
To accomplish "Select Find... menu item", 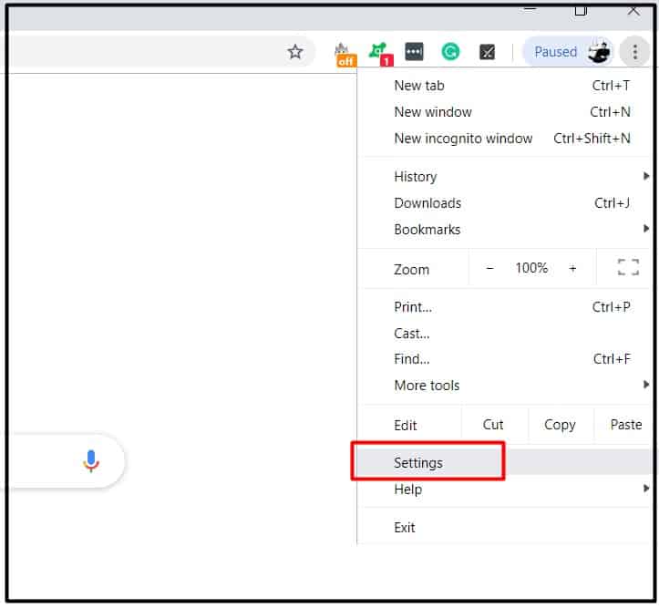I will pyautogui.click(x=504, y=359).
